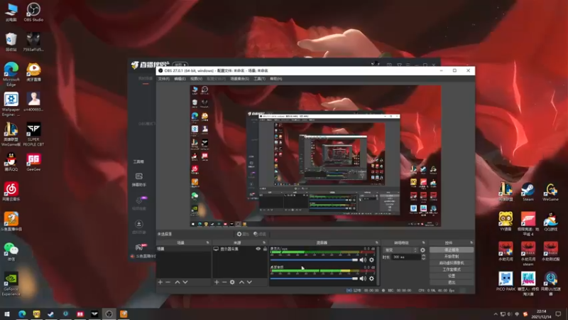Select the 虎牙直播 desktop icon

[33, 72]
